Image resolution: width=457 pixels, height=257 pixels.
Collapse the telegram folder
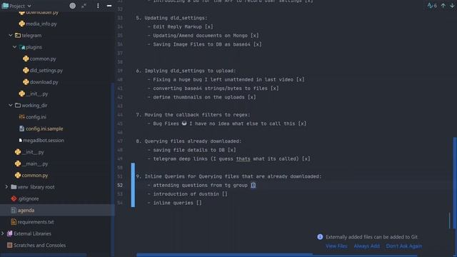coord(11,35)
